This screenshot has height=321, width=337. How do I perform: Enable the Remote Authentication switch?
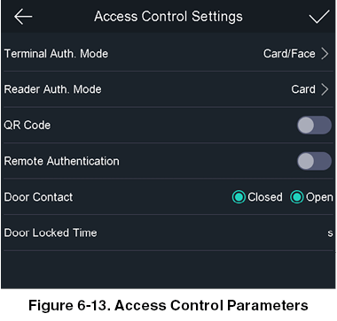click(x=314, y=161)
